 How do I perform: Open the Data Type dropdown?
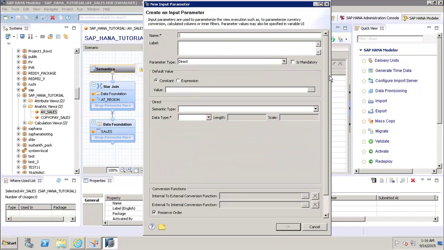coord(208,117)
